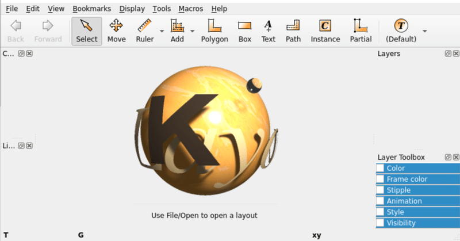This screenshot has width=460, height=241.
Task: Open the Bookmarks menu
Action: (92, 9)
